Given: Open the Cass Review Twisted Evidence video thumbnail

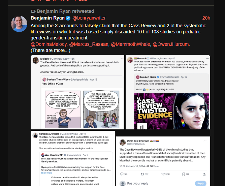Looking at the screenshot, I should click(171, 111).
